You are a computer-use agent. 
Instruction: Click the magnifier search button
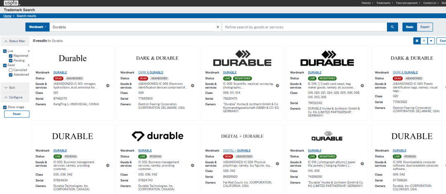[x=392, y=27]
